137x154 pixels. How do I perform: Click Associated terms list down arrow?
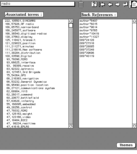(71, 126)
